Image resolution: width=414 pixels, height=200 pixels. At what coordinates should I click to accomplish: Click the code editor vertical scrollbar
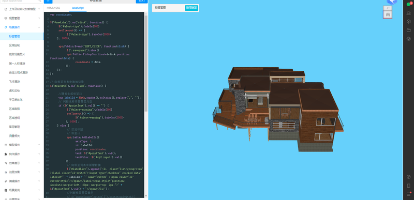pos(146,66)
